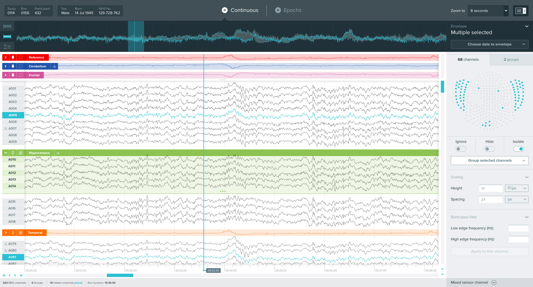Click the channel list scroll up arrow
533x287 pixels.
tap(443, 269)
